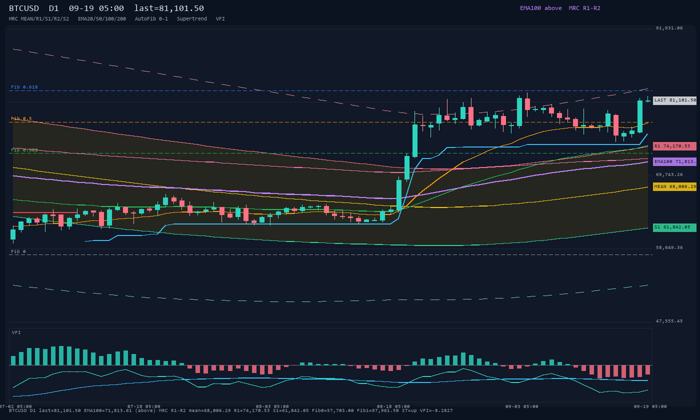Click the 91,931.06 price axis value
This screenshot has width=700, height=420.
(669, 28)
